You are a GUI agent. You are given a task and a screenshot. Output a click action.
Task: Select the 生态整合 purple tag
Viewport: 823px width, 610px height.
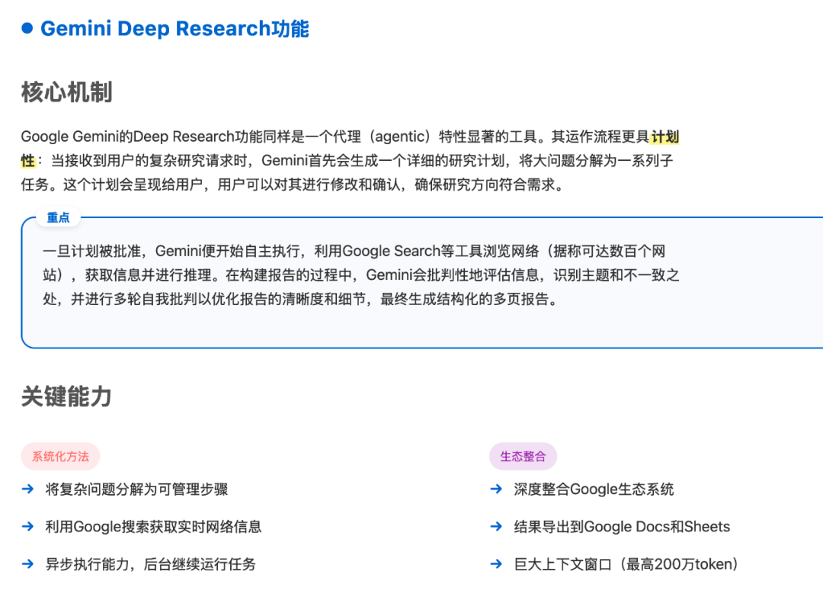[x=523, y=456]
